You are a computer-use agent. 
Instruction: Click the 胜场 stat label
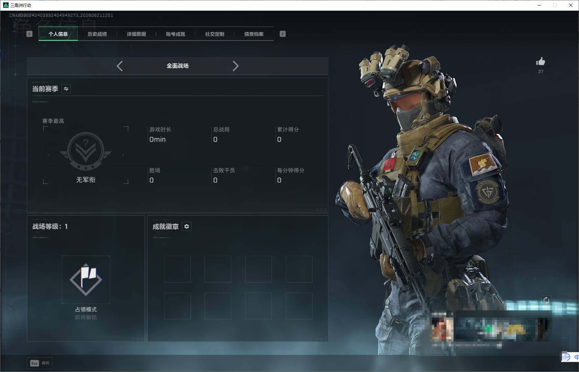[x=155, y=170]
